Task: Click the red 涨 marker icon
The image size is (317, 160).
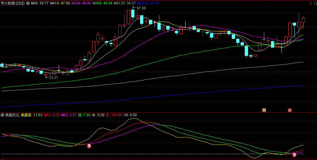Action: (290, 110)
